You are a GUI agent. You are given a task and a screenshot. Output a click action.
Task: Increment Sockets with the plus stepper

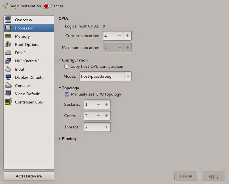[106, 104]
